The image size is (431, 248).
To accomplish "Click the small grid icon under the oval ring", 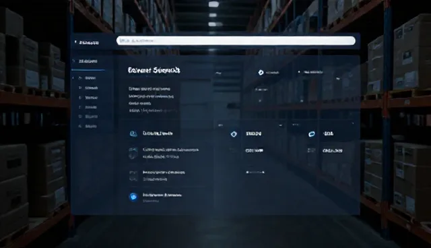I will (x=311, y=150).
